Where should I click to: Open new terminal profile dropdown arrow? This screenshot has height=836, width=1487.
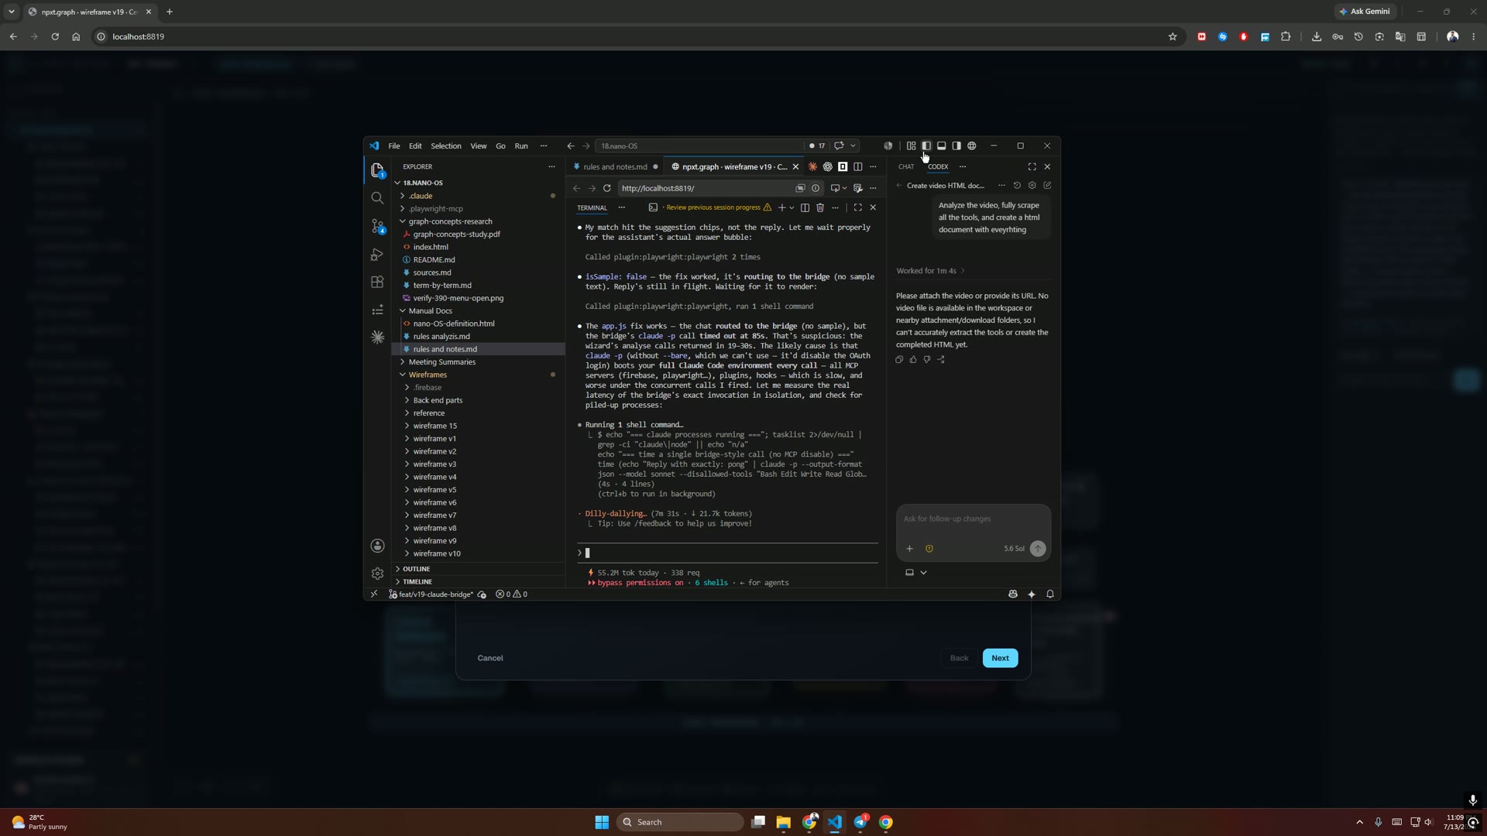[792, 207]
